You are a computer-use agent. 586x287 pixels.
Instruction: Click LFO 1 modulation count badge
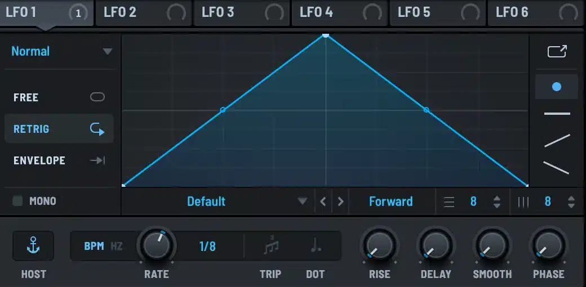78,14
